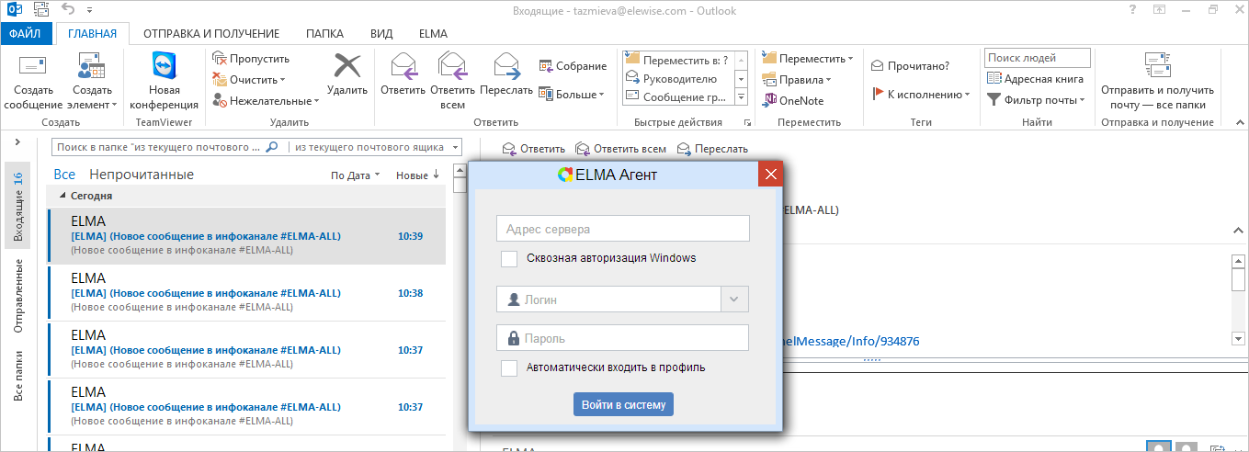Open the Правила (Rules) dropdown
This screenshot has width=1249, height=452.
[798, 80]
